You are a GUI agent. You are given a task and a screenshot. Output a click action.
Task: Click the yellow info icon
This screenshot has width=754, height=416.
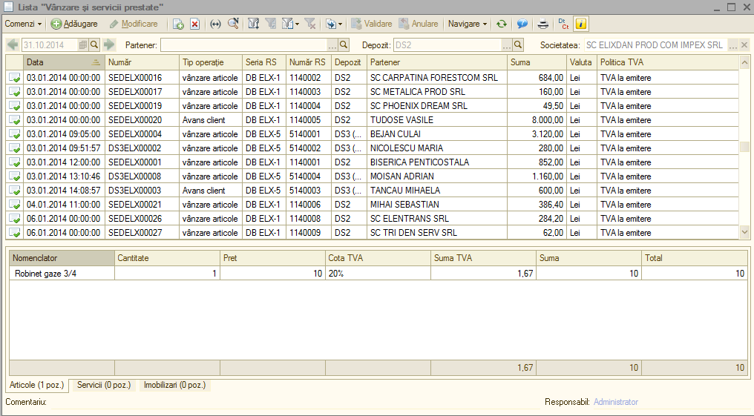click(x=581, y=24)
